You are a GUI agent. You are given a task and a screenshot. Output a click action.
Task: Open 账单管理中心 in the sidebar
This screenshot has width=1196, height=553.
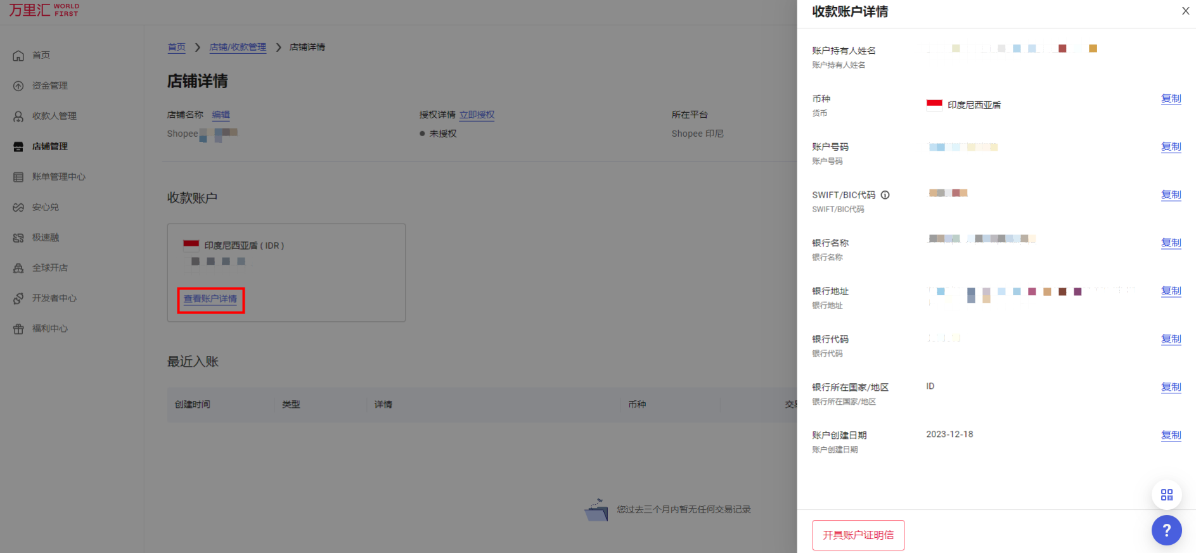click(58, 177)
